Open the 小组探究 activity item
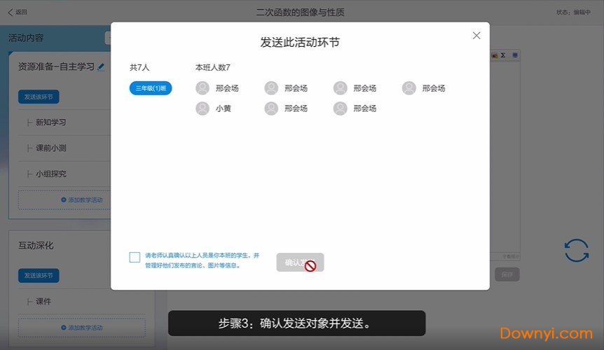This screenshot has width=604, height=350. point(51,174)
